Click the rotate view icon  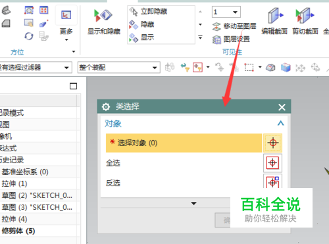click(29, 36)
